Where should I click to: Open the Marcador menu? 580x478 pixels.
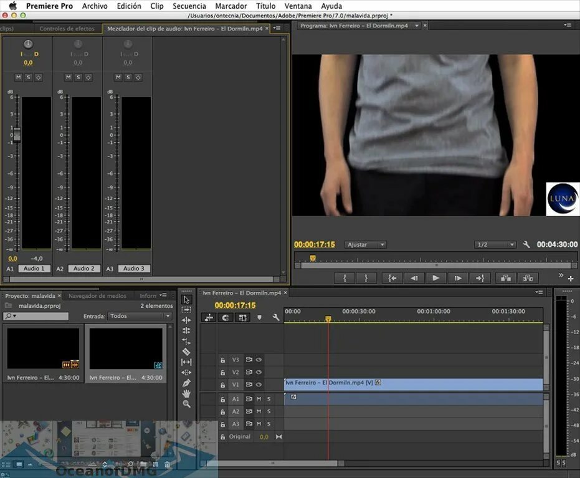coord(231,6)
